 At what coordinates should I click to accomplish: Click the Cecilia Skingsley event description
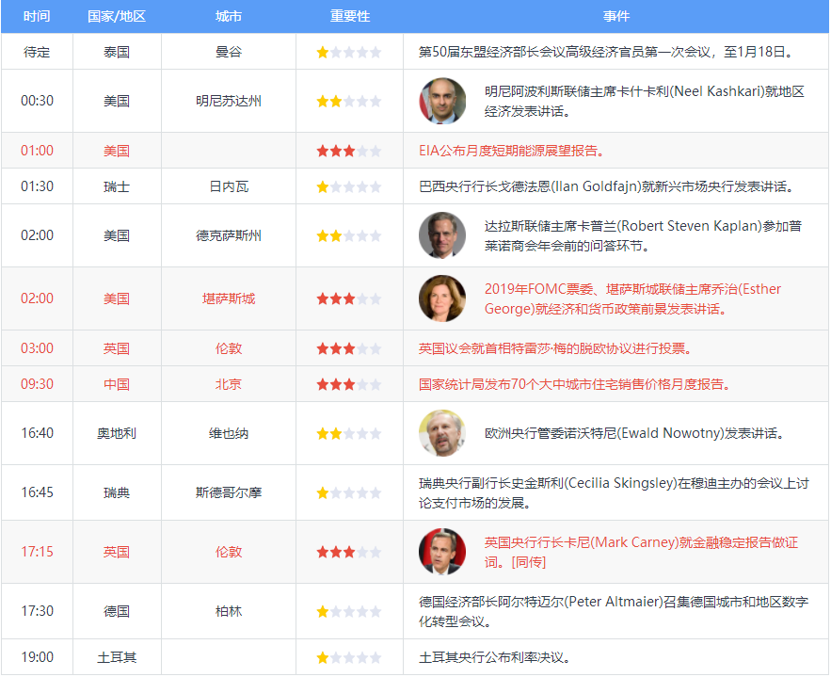tap(614, 492)
